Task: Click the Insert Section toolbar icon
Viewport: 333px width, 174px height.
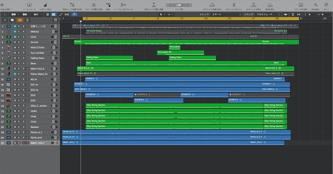Action: [x=253, y=5]
